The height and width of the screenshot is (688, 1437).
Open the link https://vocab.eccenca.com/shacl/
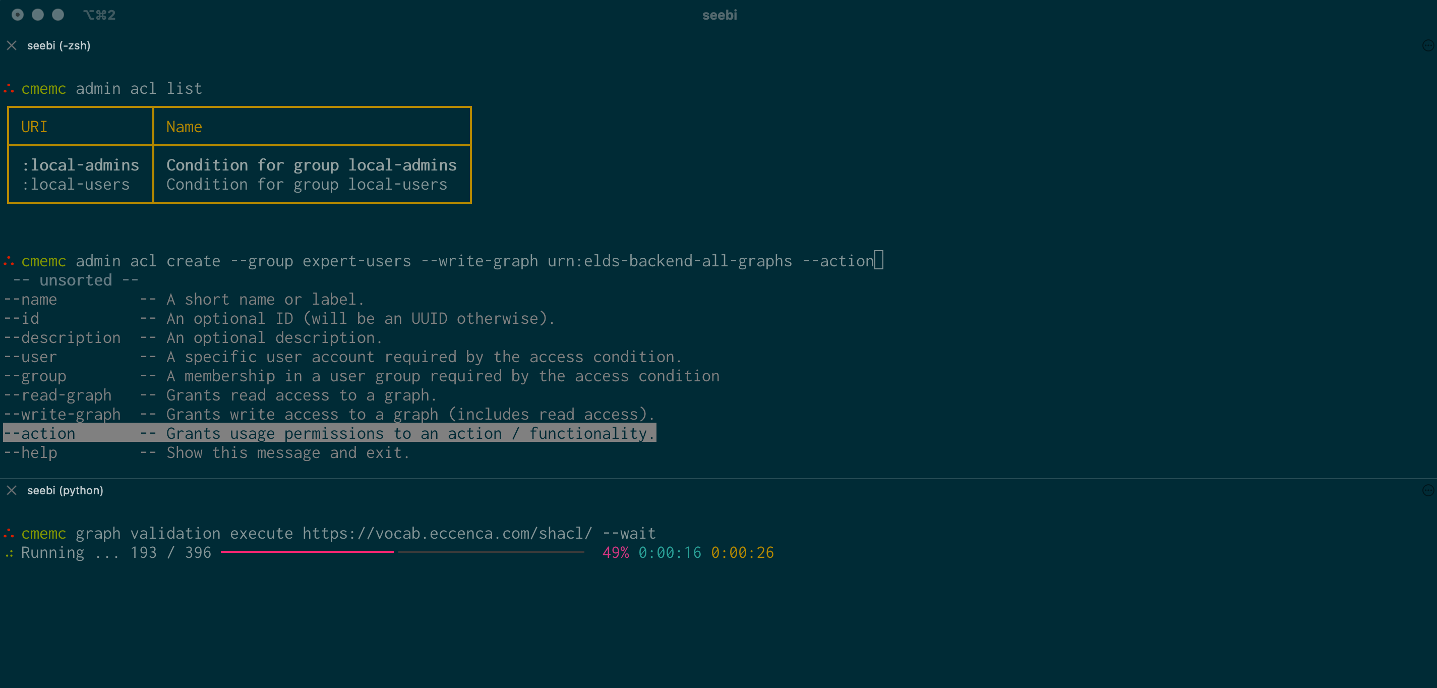point(446,533)
